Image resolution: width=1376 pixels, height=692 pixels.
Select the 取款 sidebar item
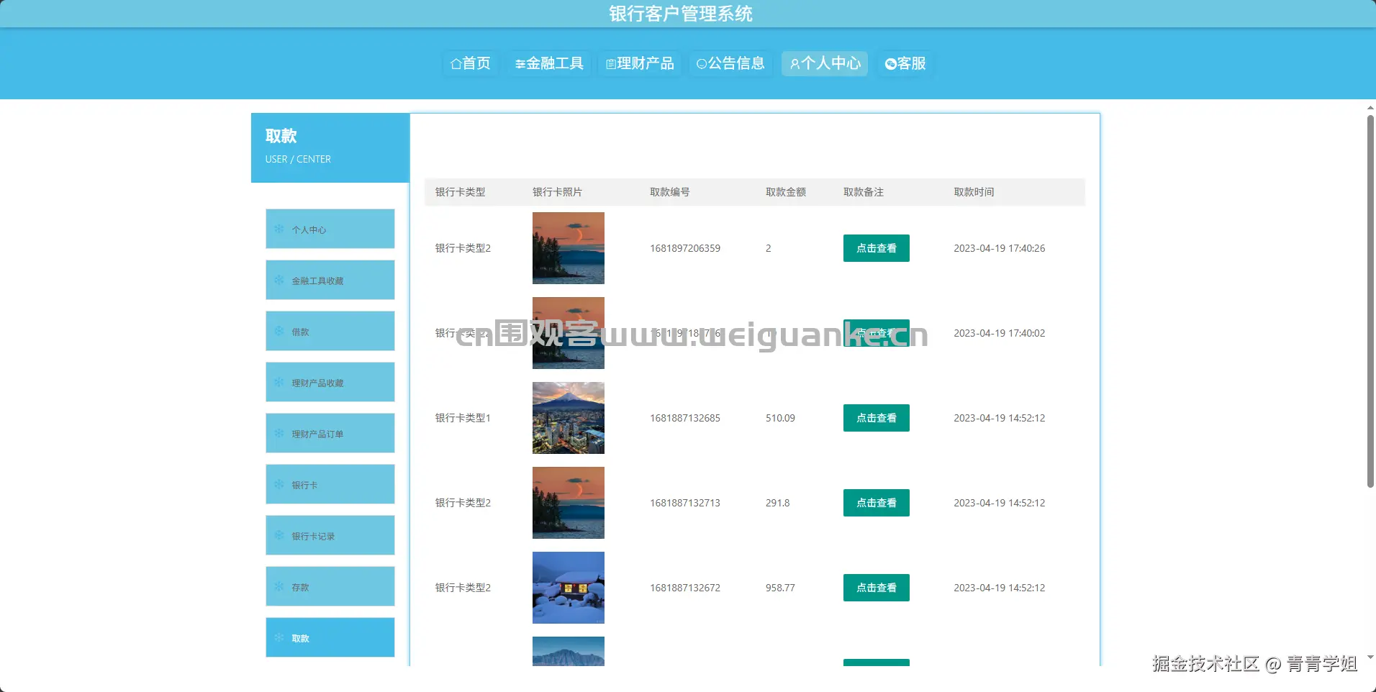(330, 637)
